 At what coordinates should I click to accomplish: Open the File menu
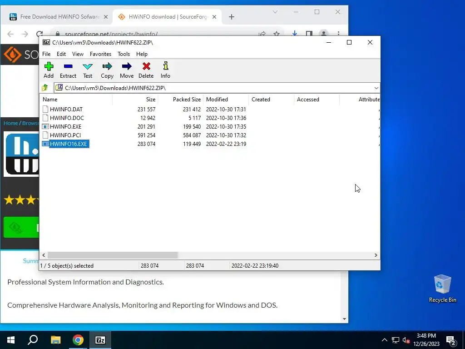pos(46,54)
